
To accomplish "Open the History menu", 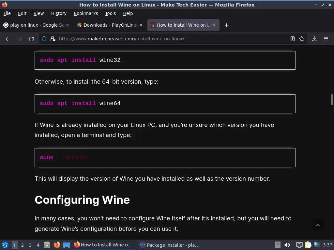I will (59, 13).
